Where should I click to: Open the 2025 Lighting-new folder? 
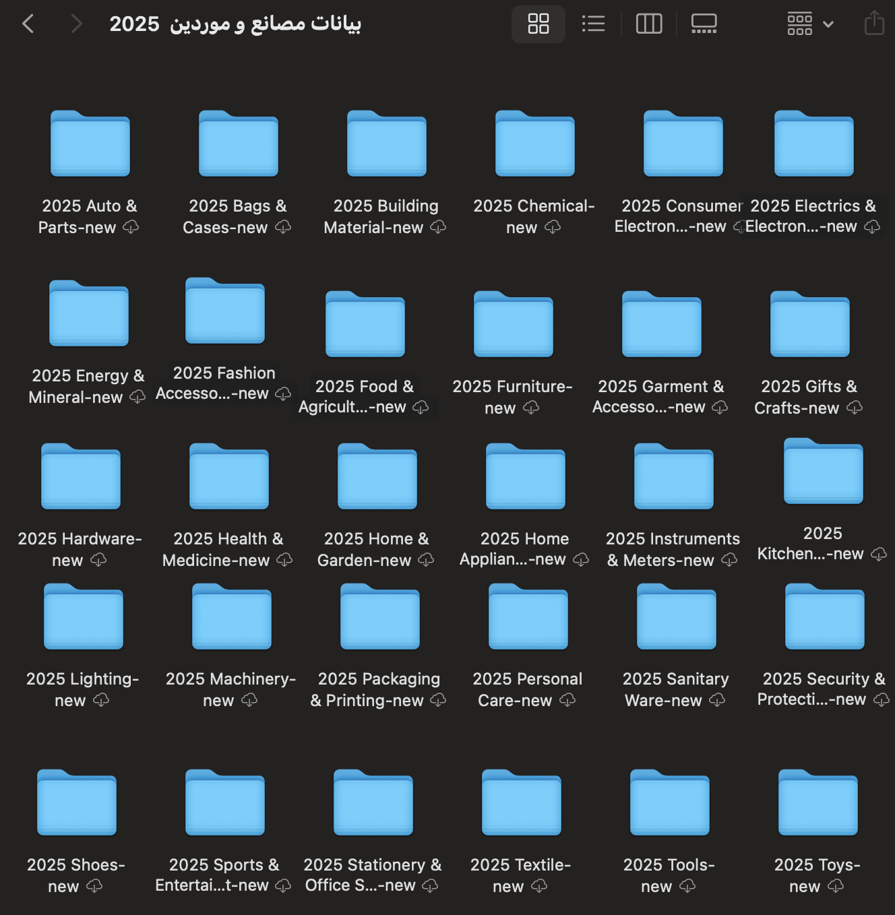click(84, 617)
